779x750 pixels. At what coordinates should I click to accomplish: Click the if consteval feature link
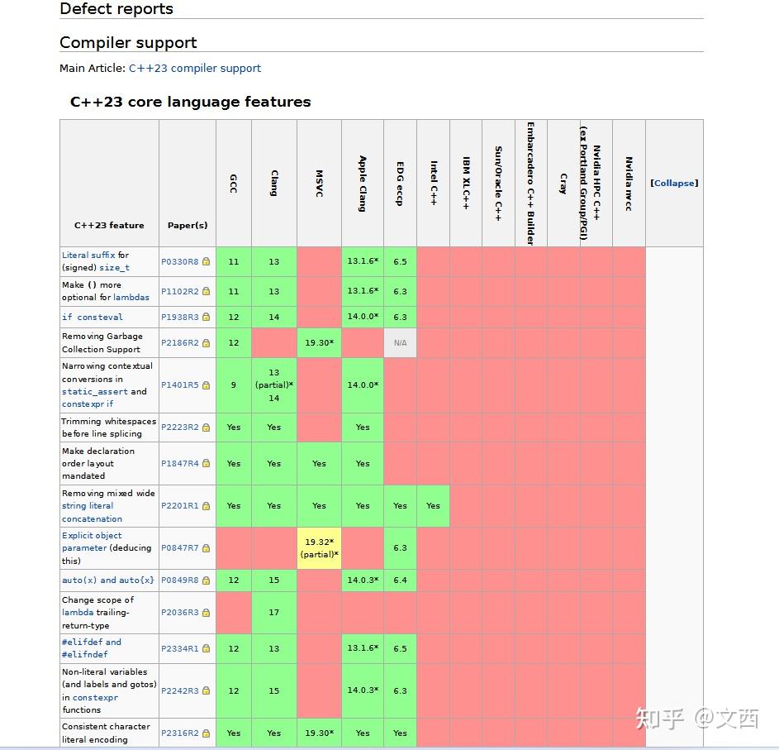[x=93, y=317]
